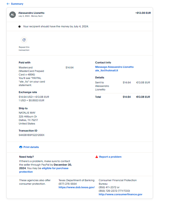This screenshot has height=202, width=179.
Task: Click the AL avatar icon
Action: (x=13, y=15)
